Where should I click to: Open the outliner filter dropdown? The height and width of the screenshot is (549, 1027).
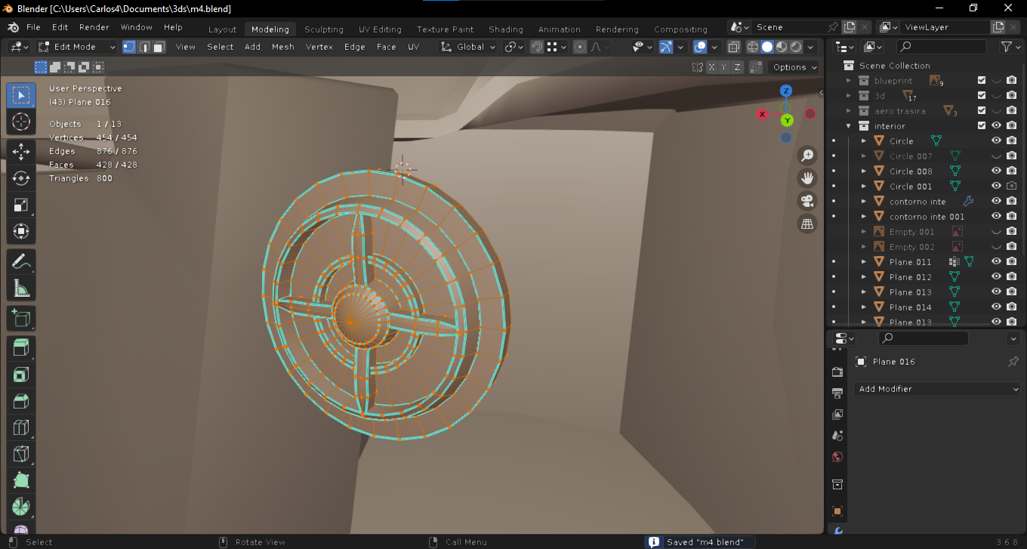pos(1010,47)
